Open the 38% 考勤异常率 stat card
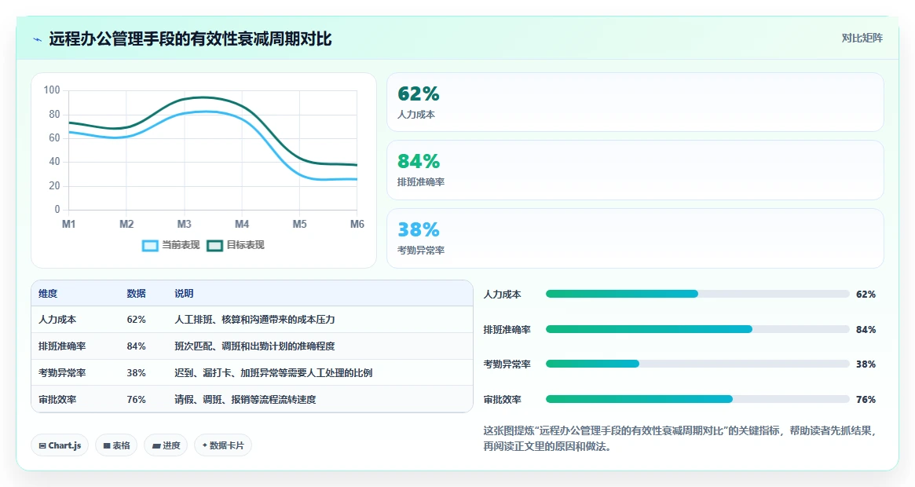Image resolution: width=915 pixels, height=487 pixels. 635,238
